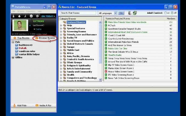
Task: Open the Favorites menu
Action: [x=31, y=11]
